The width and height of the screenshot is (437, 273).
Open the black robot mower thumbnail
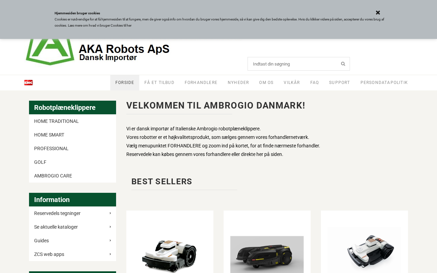(x=267, y=254)
